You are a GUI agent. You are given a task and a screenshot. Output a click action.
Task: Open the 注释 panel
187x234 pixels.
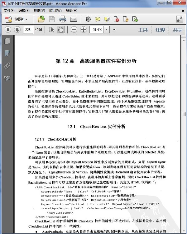tap(160, 30)
